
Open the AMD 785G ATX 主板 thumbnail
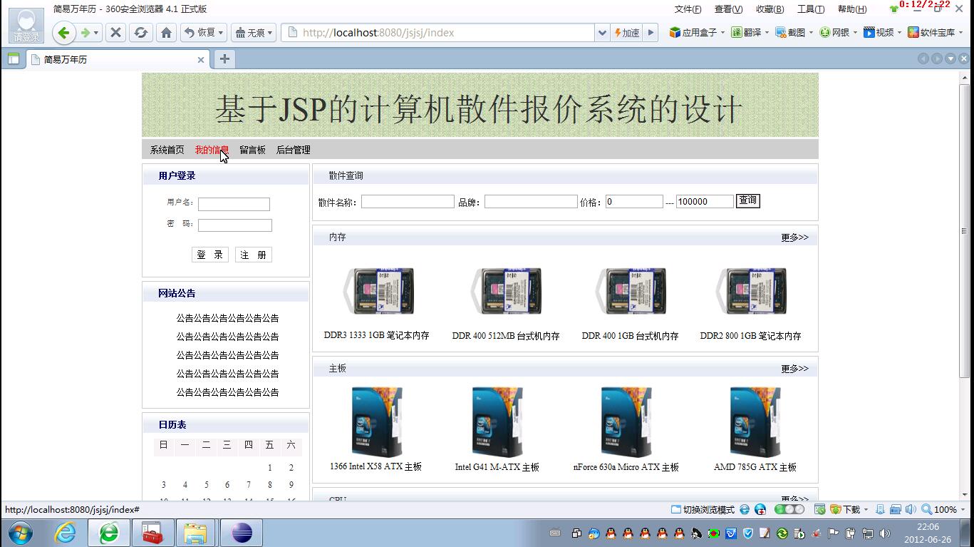(x=755, y=422)
